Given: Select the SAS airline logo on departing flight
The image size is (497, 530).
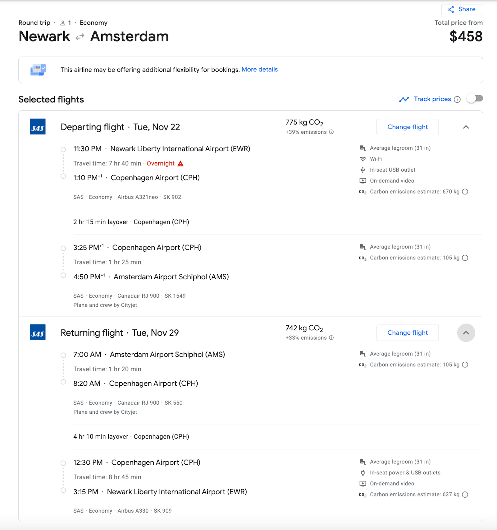Looking at the screenshot, I should click(38, 127).
